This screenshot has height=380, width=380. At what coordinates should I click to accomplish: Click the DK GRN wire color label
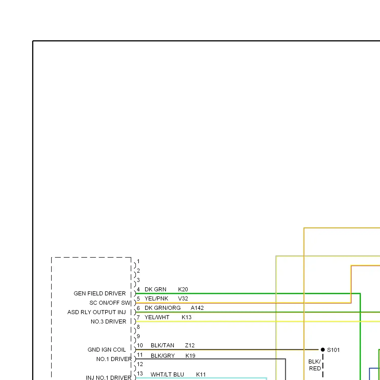(x=155, y=289)
